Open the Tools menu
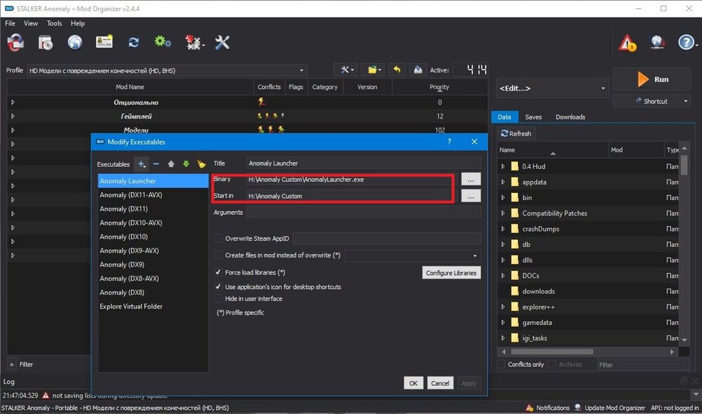Image resolution: width=702 pixels, height=414 pixels. coord(54,23)
